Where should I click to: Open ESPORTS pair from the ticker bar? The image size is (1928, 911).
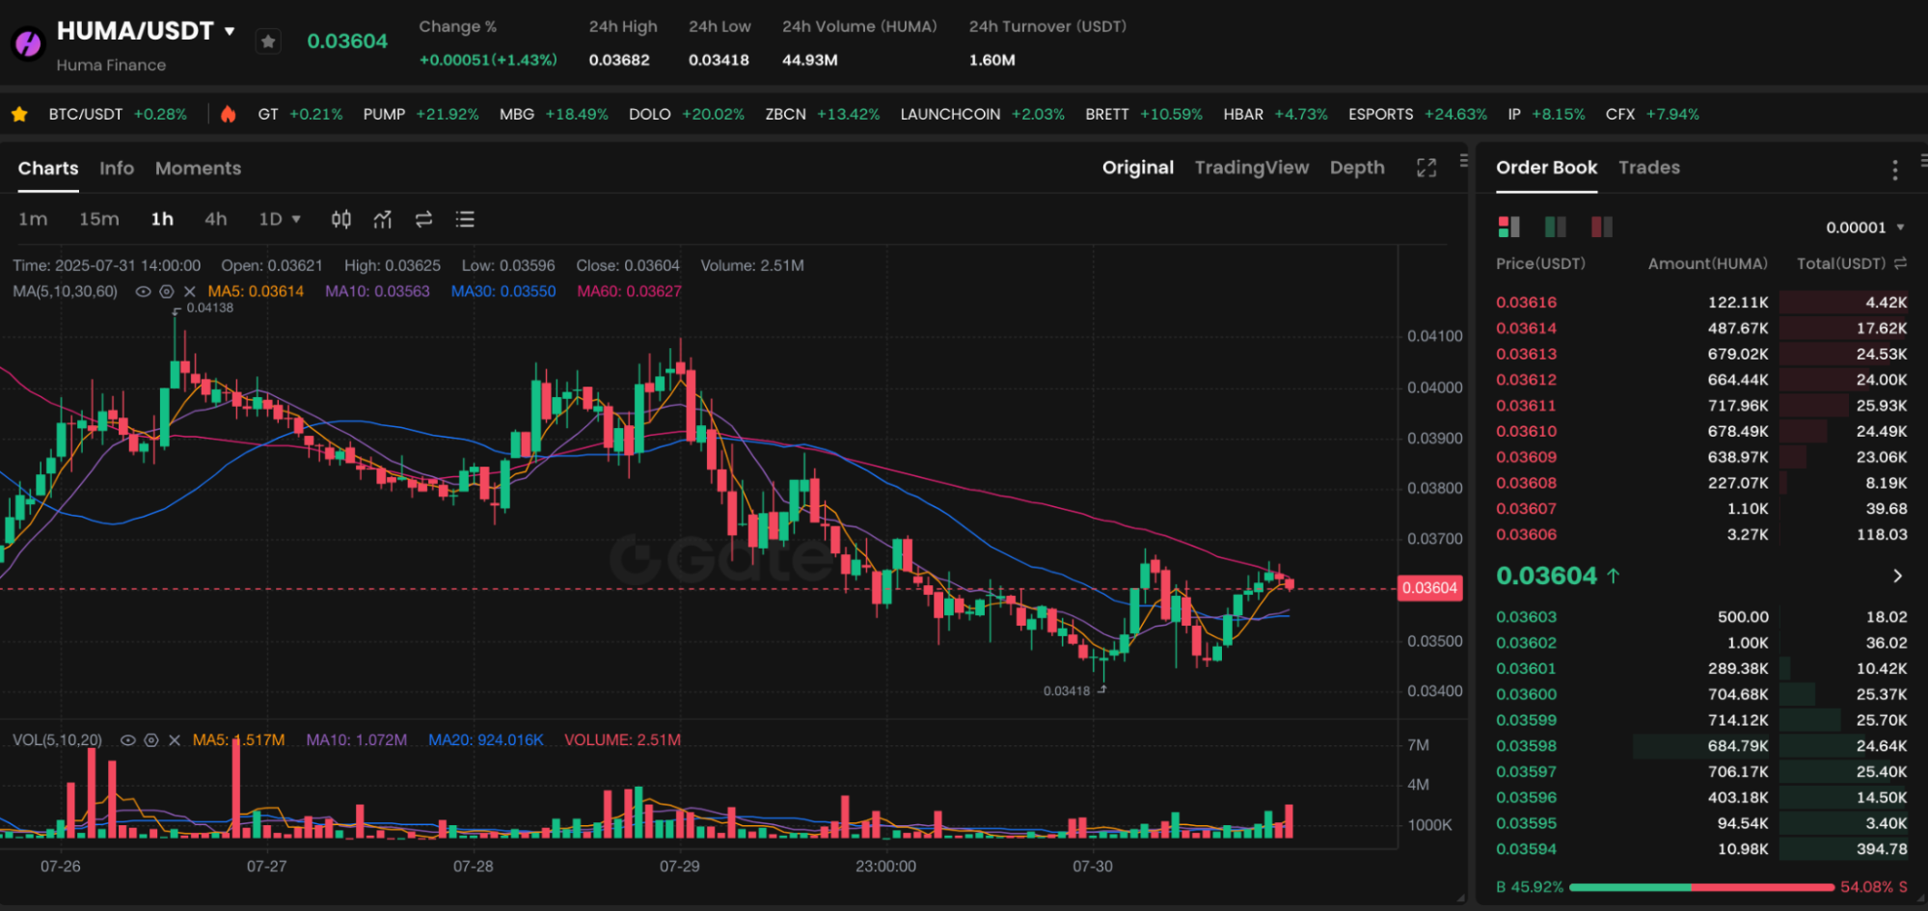click(x=1417, y=114)
